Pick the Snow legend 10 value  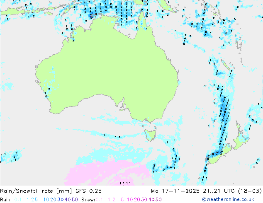[x=130, y=200]
